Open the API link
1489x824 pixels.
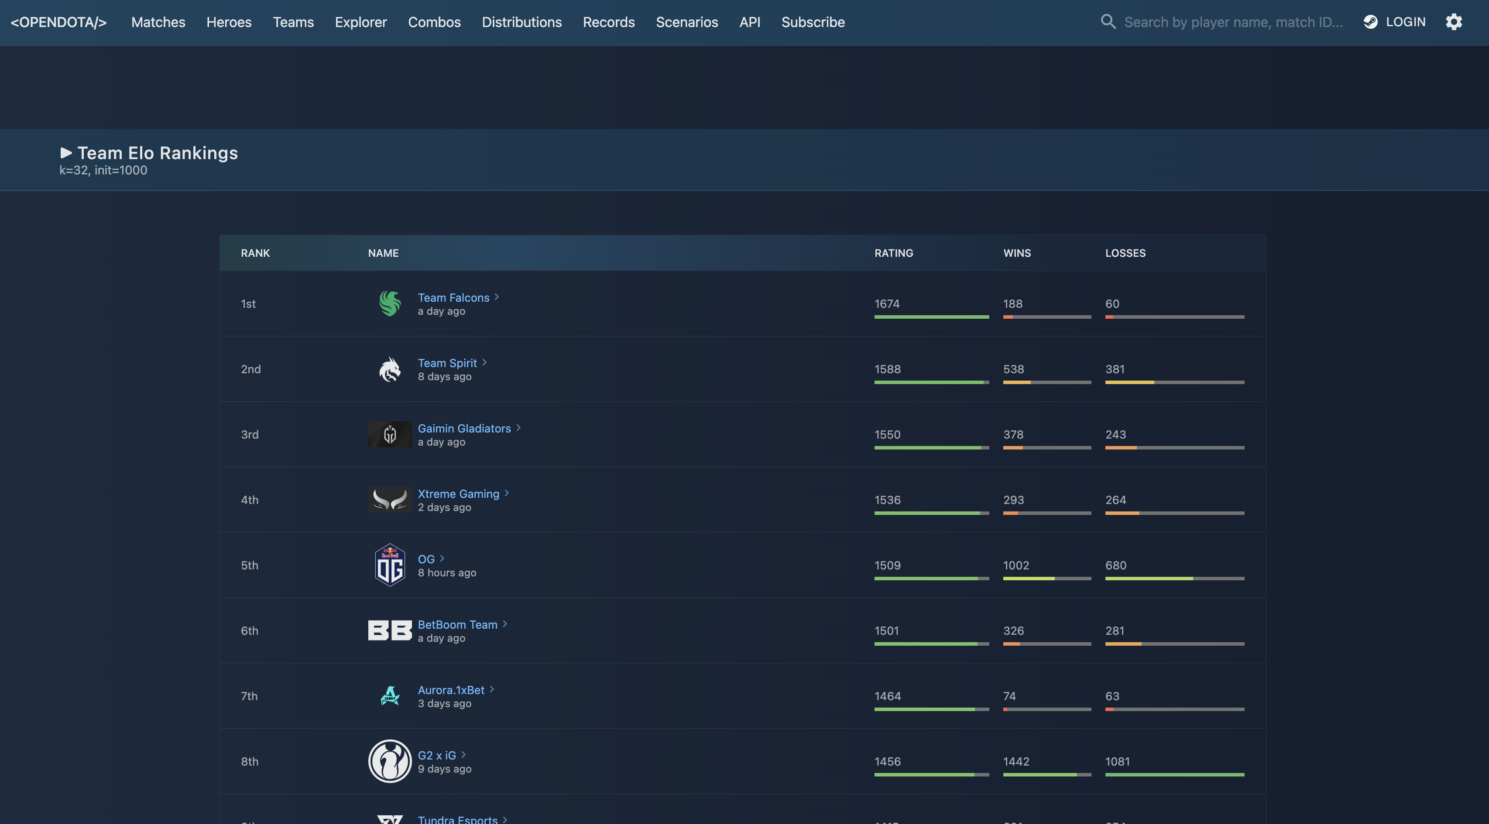(750, 23)
